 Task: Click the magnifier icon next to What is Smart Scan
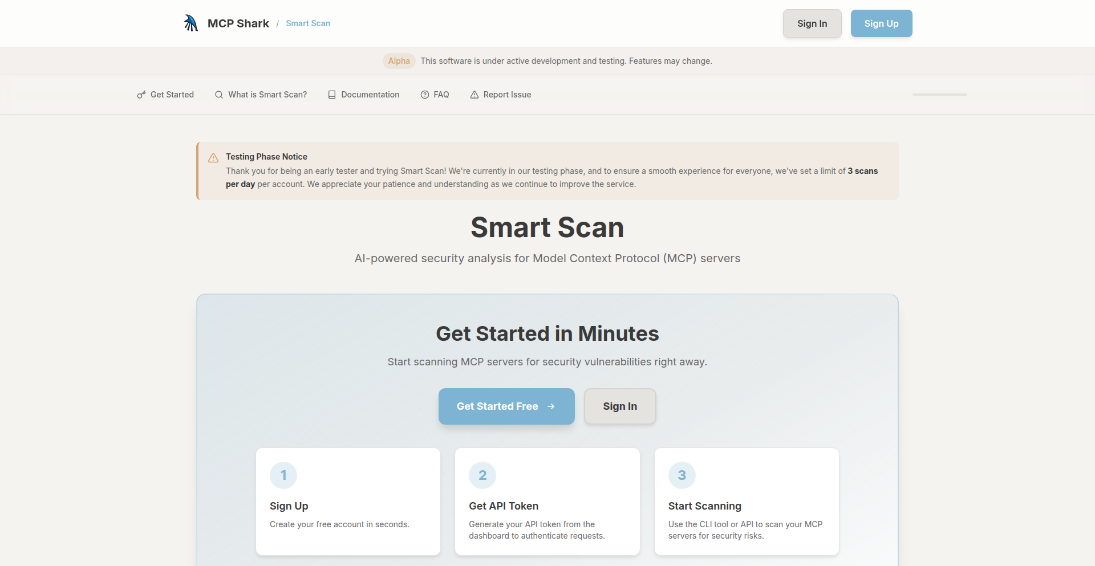[218, 95]
